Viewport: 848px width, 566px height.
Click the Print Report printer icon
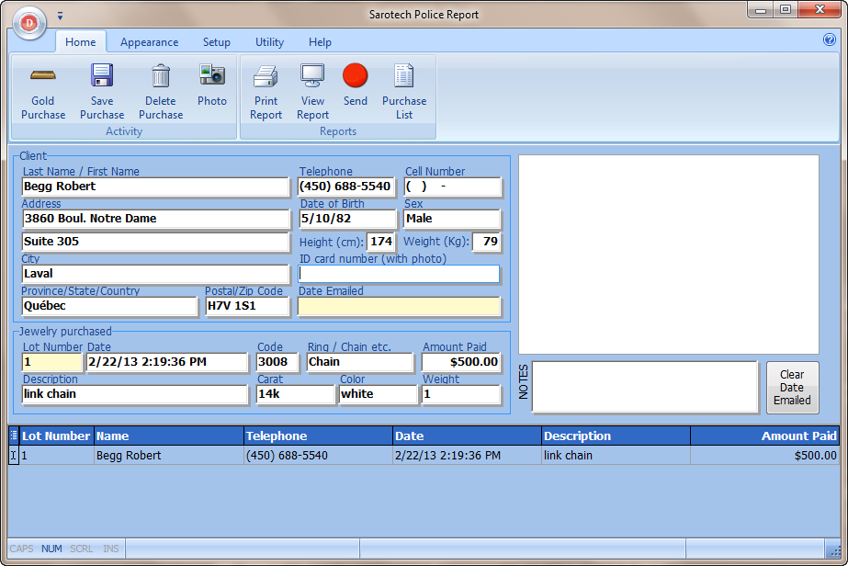click(266, 91)
